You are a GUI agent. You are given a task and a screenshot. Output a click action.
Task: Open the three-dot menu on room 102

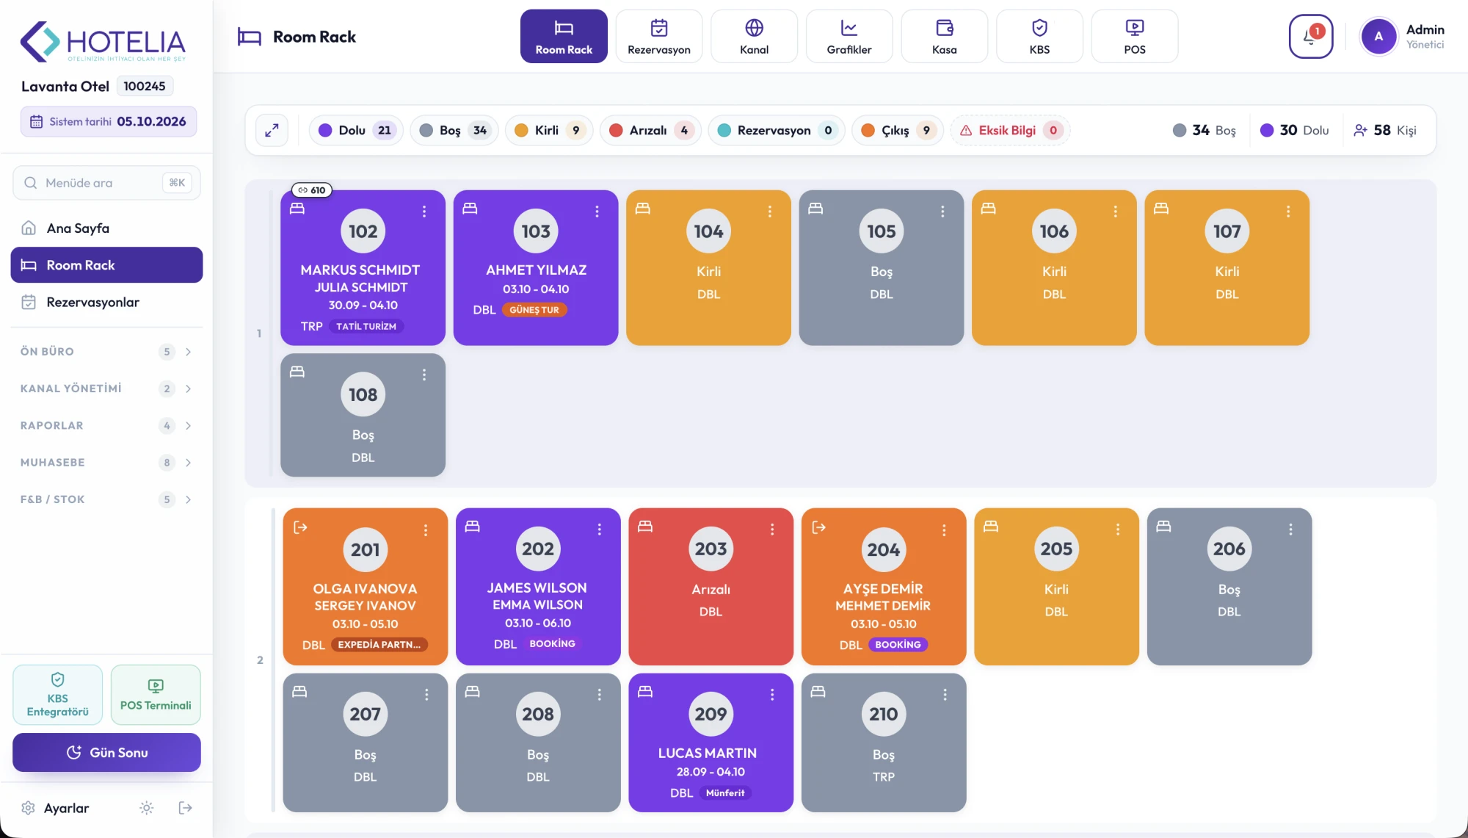coord(424,212)
